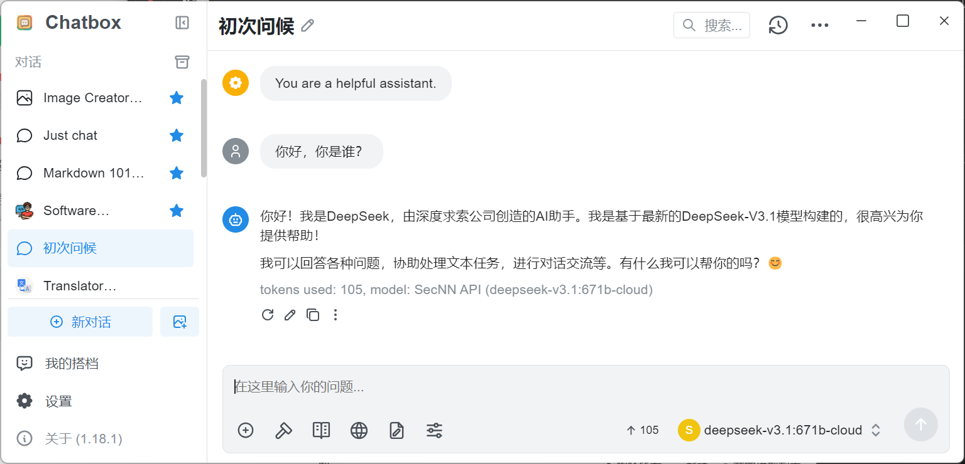Toggle web browsing globe icon

pos(359,430)
